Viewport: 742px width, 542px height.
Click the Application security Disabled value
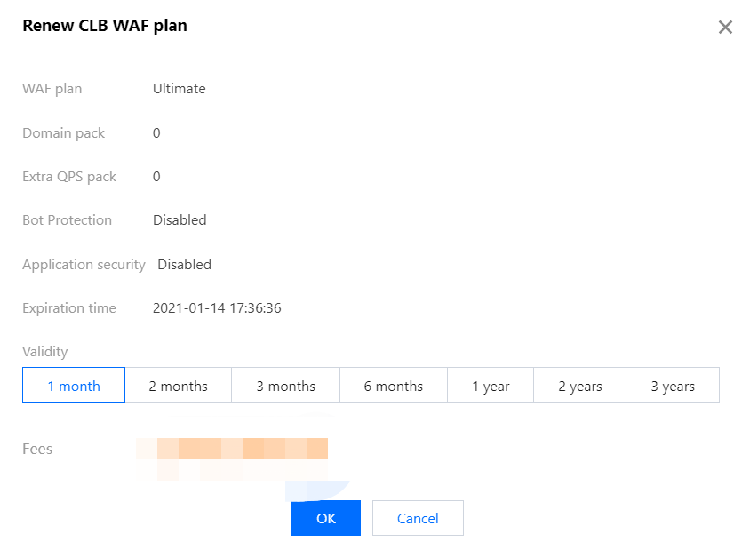184,264
